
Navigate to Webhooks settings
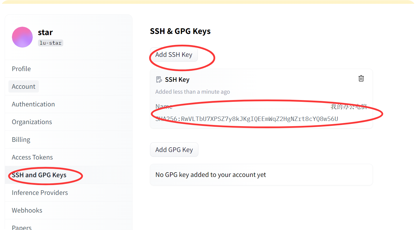click(27, 210)
